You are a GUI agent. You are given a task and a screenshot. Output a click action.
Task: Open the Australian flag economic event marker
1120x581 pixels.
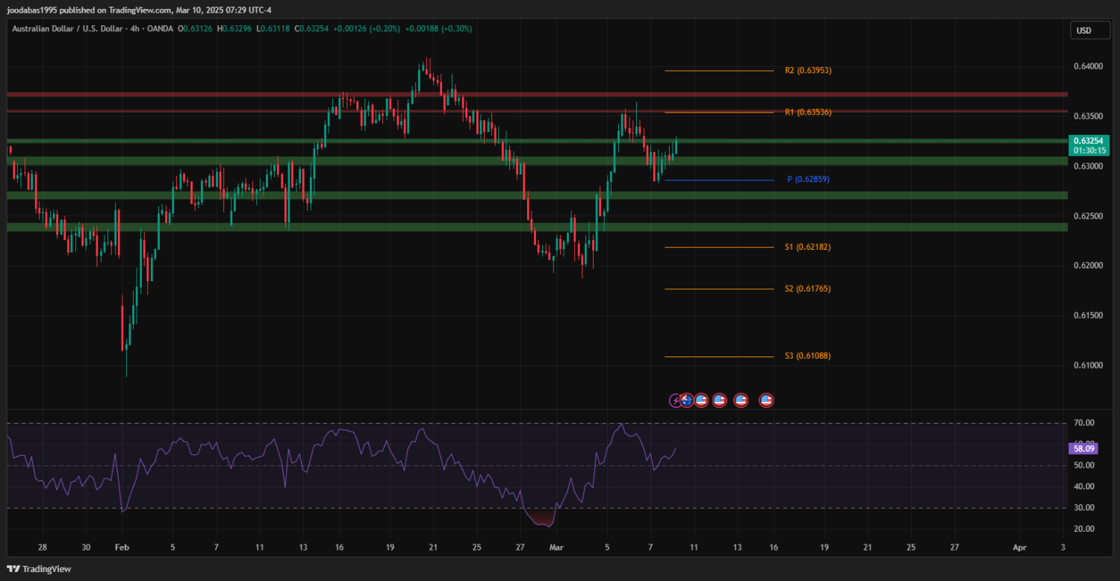point(686,401)
